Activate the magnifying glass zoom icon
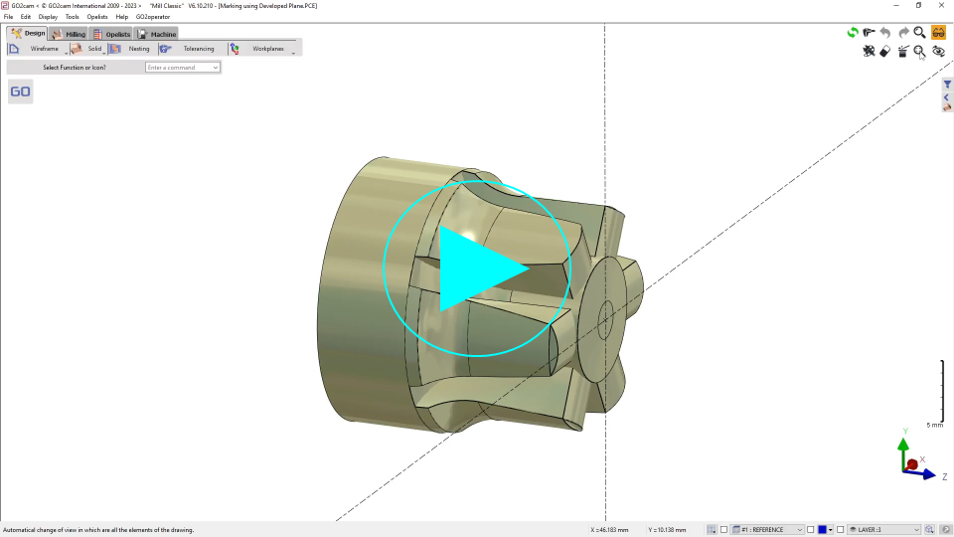This screenshot has height=537, width=954. [920, 33]
